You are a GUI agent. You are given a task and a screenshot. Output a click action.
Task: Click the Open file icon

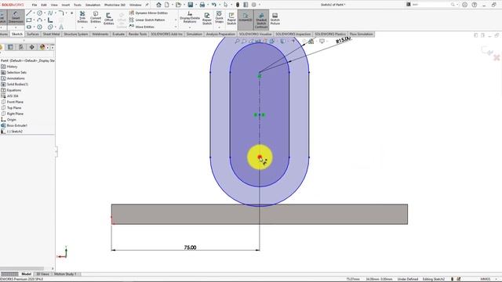[178, 5]
